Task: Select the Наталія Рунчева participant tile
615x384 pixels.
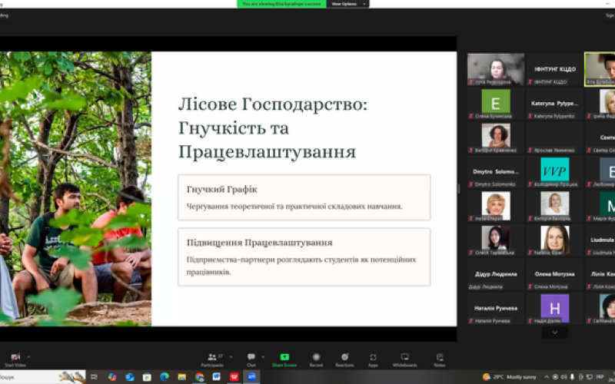Action: click(x=496, y=309)
